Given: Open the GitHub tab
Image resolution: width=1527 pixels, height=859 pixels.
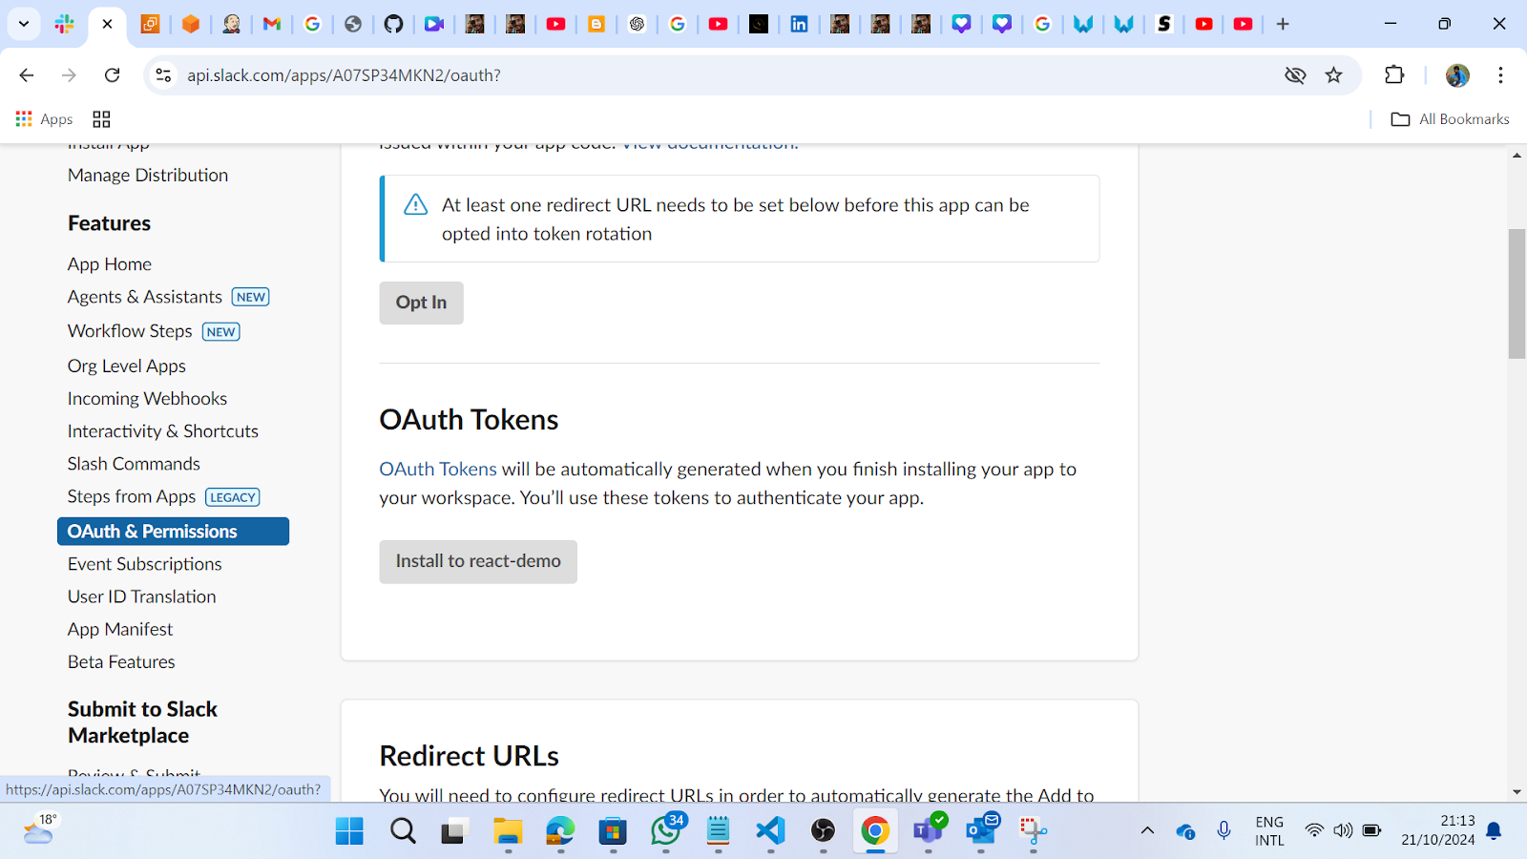Looking at the screenshot, I should point(393,24).
